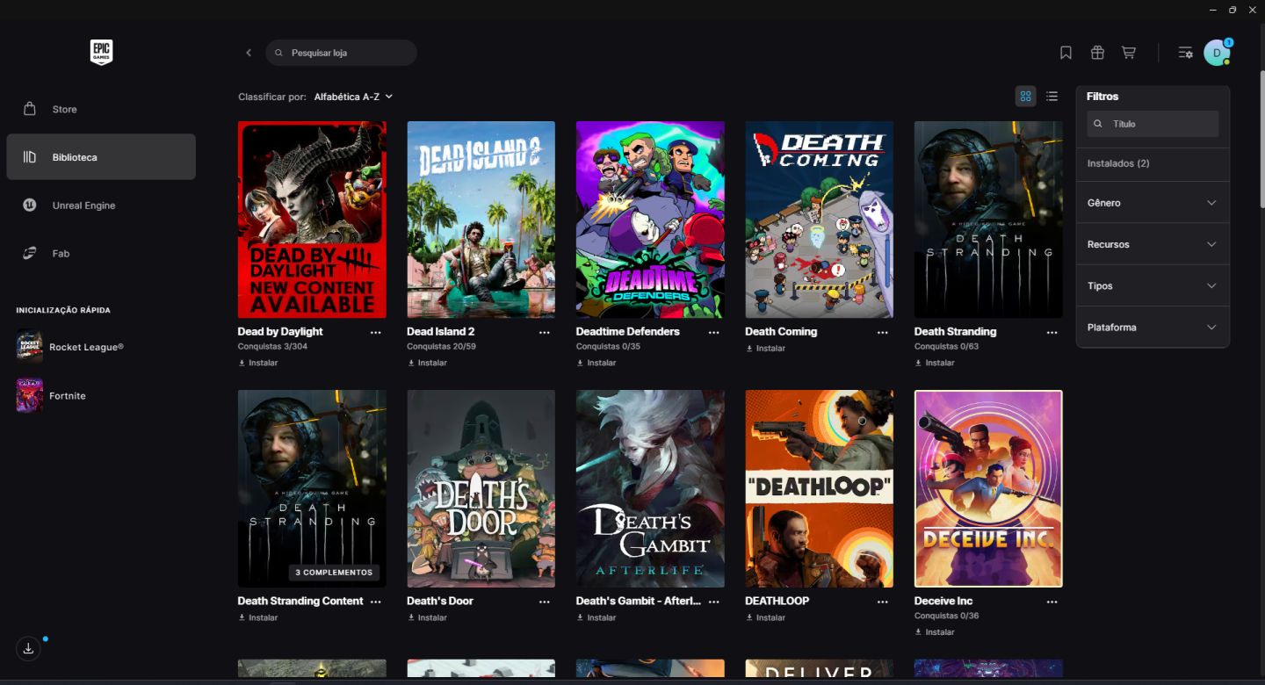
Task: Open options menu for Deadtime Defenders
Action: pyautogui.click(x=714, y=332)
